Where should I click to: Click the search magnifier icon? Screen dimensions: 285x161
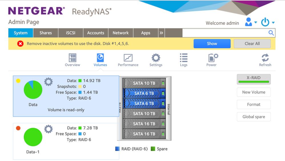pyautogui.click(x=271, y=33)
